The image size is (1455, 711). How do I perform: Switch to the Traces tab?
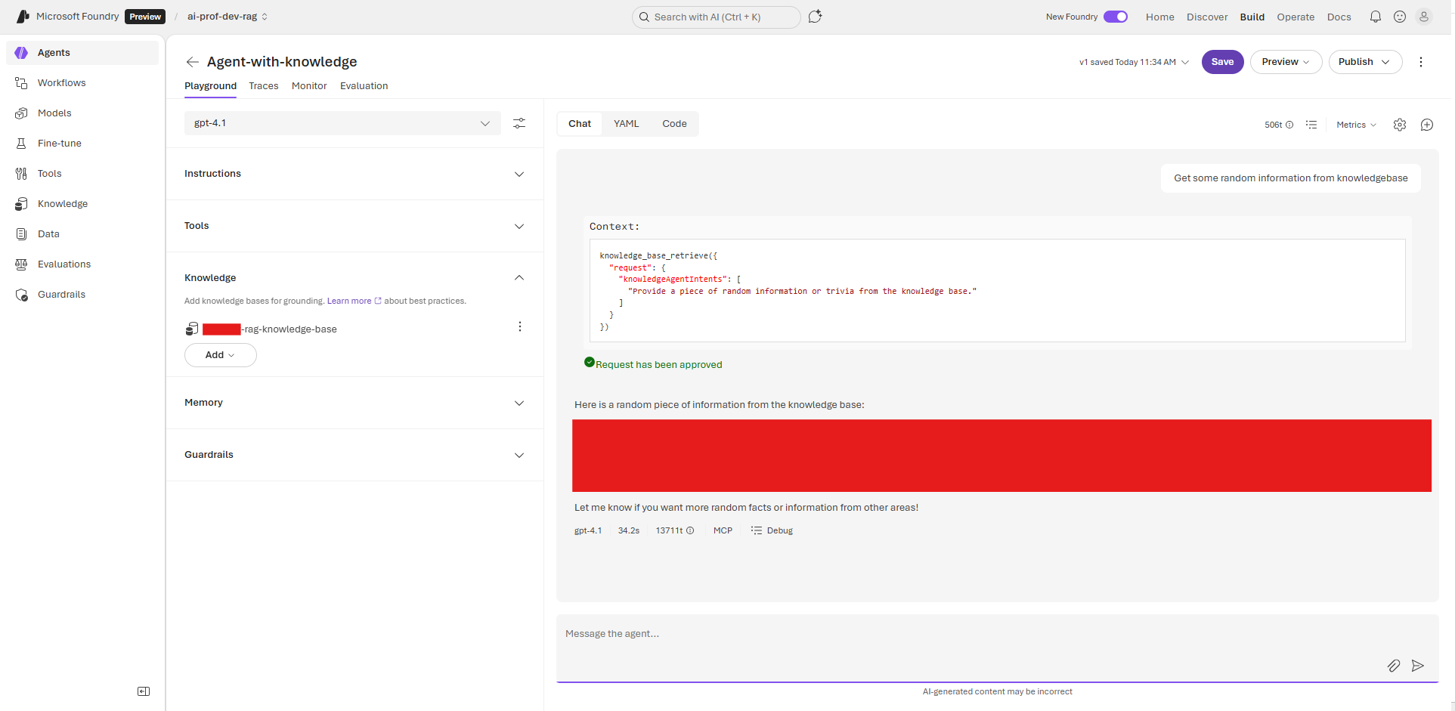click(x=264, y=86)
